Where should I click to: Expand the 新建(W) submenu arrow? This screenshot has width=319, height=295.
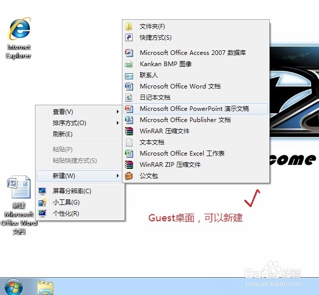[117, 175]
